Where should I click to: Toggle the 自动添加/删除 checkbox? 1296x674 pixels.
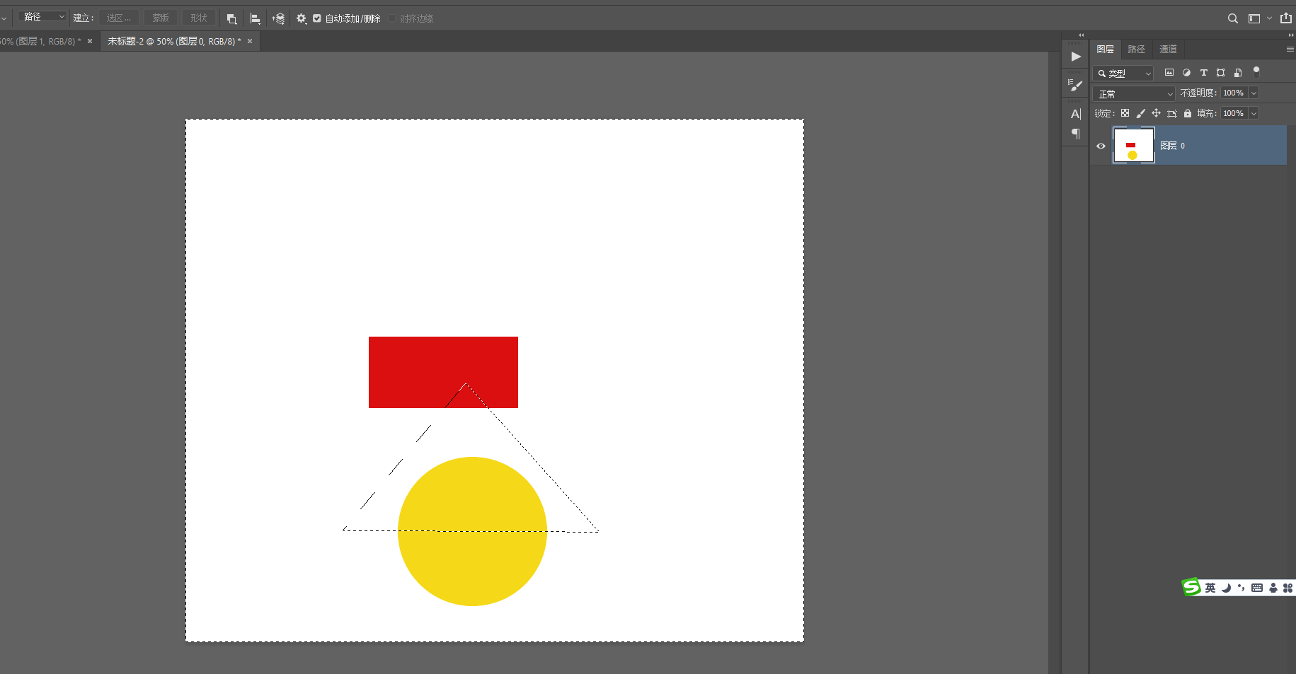click(x=317, y=18)
